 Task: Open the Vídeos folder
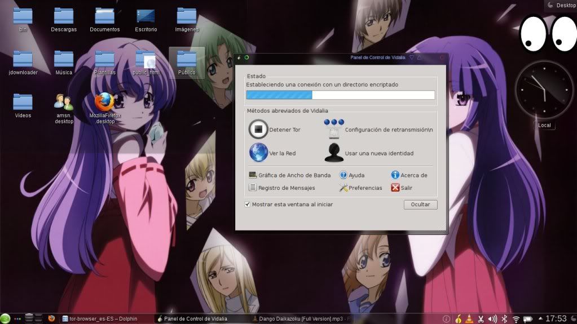point(23,105)
